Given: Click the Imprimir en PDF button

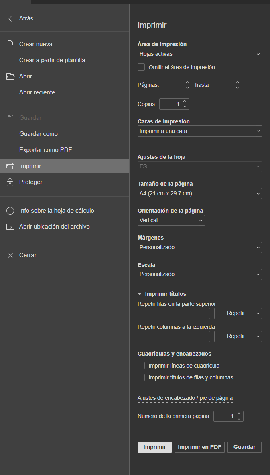Looking at the screenshot, I should click(x=199, y=447).
